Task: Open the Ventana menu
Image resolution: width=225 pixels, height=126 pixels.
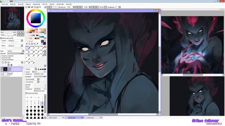Action: (60, 4)
